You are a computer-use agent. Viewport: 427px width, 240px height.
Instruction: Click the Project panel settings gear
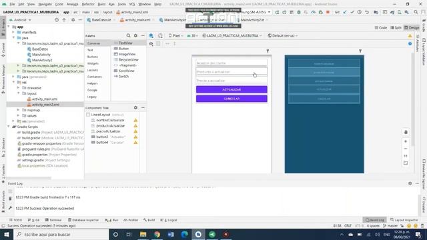pyautogui.click(x=73, y=20)
